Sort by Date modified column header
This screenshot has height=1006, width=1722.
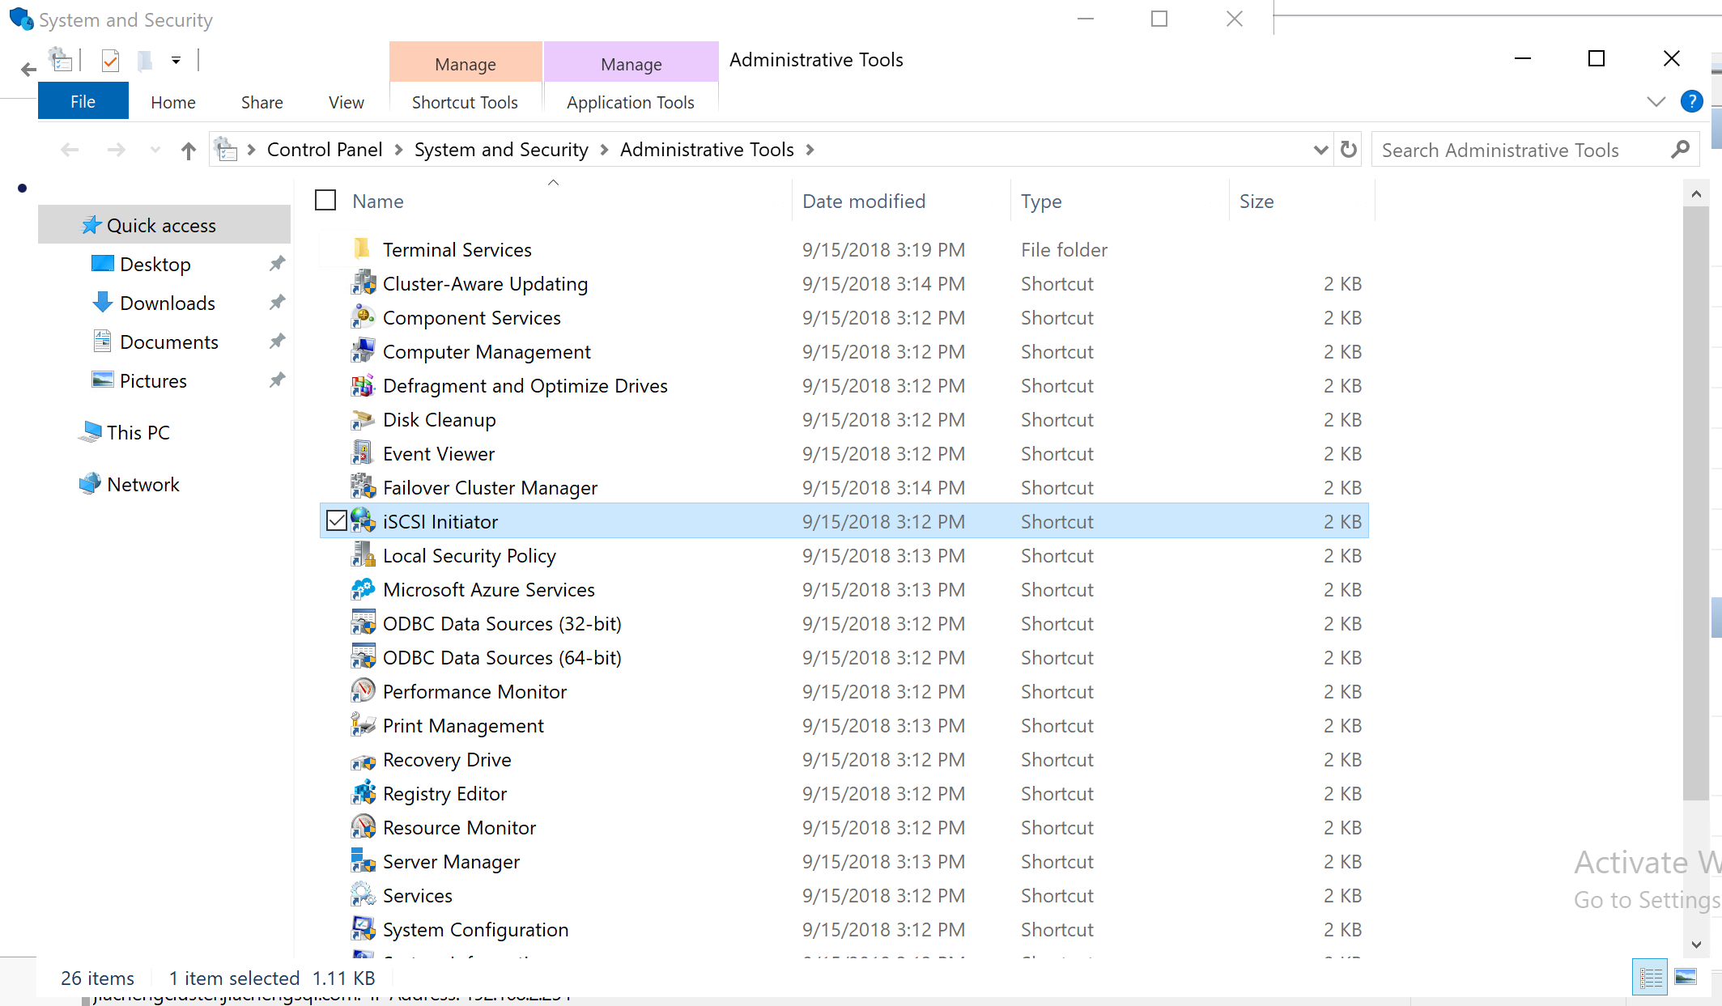[864, 202]
